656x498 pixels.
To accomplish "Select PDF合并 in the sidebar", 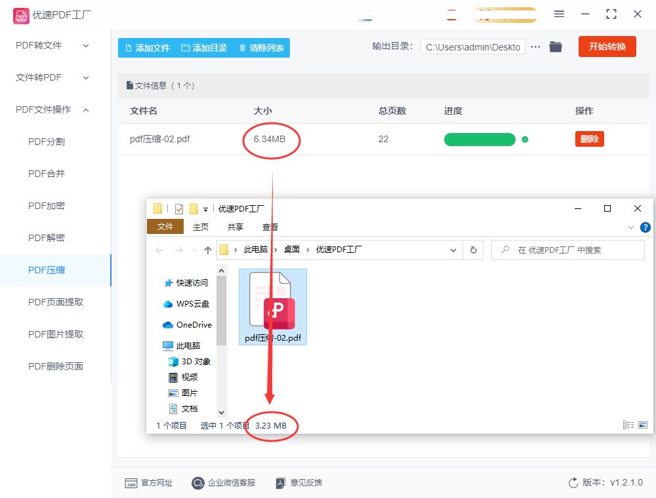I will 47,174.
